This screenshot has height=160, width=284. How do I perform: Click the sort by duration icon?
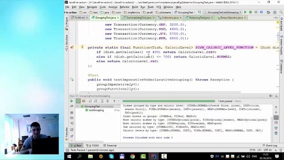click(96, 101)
